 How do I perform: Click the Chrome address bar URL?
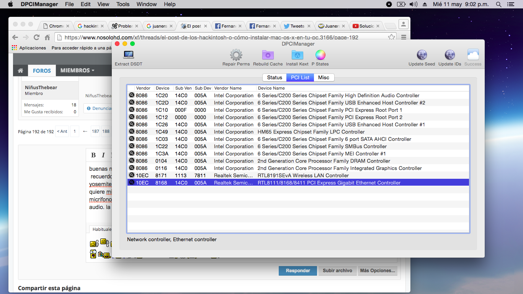coord(211,38)
